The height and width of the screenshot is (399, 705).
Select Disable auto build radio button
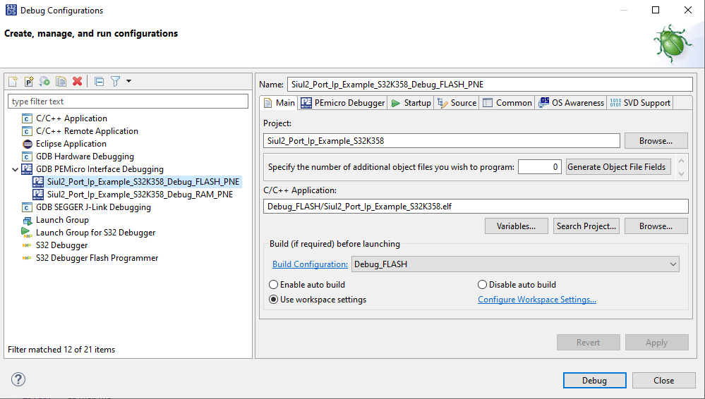coord(483,285)
